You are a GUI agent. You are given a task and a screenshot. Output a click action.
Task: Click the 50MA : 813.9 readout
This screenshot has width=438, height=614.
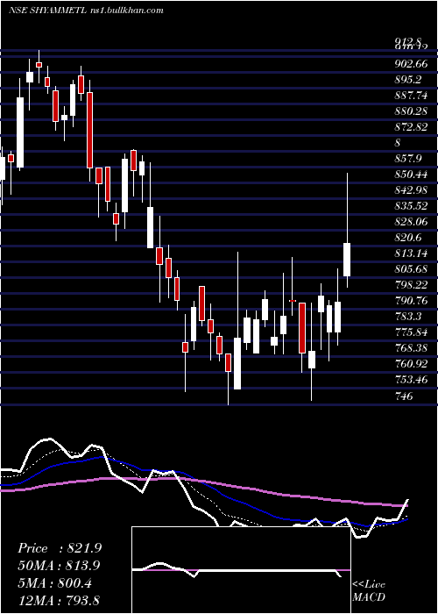click(59, 566)
